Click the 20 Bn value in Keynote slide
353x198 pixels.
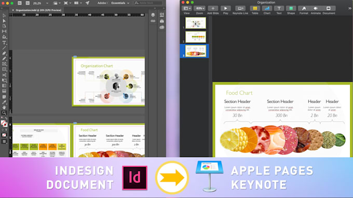[332, 115]
